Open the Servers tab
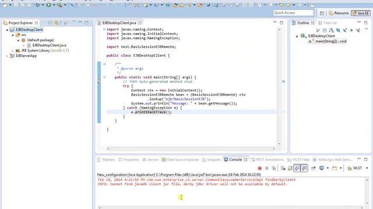This screenshot has width=373, height=209. (x=150, y=160)
